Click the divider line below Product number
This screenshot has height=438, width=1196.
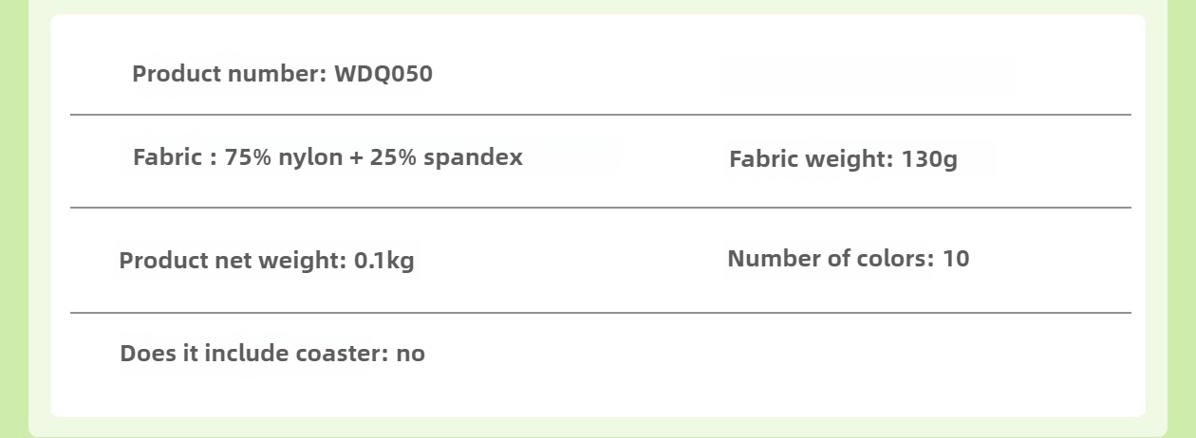[600, 115]
